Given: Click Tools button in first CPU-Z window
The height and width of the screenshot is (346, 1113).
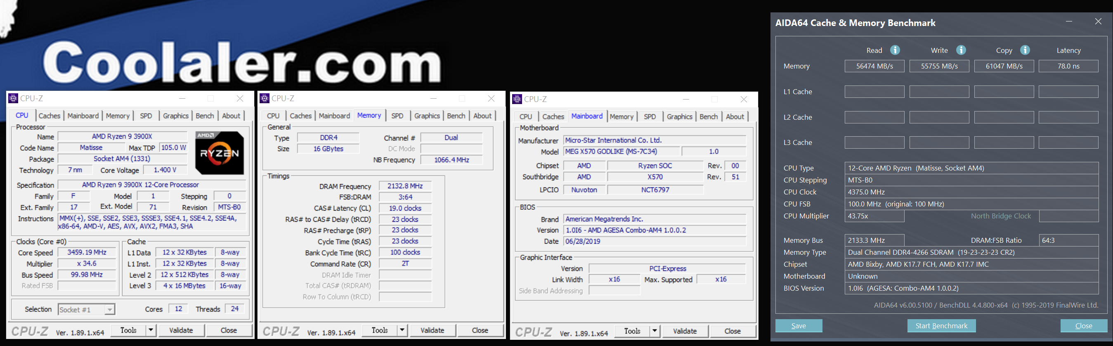Looking at the screenshot, I should pos(128,330).
